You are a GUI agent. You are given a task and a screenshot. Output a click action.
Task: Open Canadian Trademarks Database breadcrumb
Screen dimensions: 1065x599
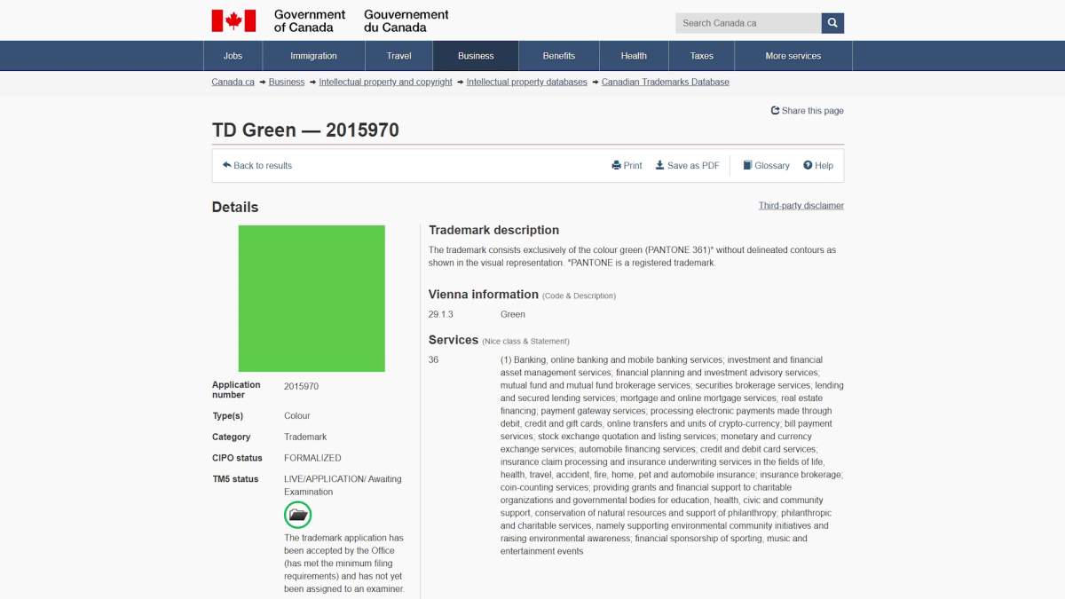pos(666,82)
